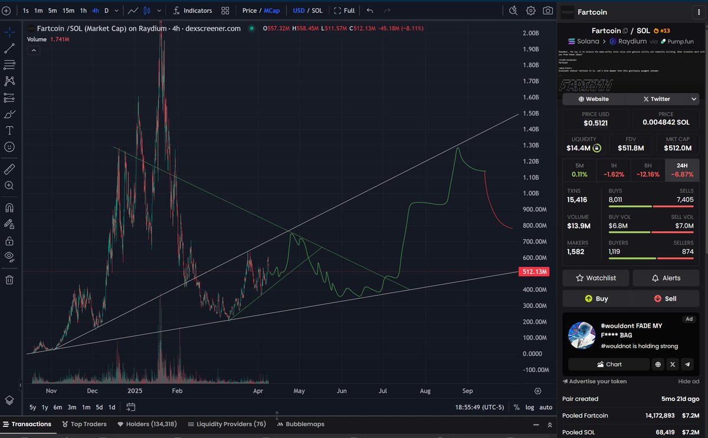Take a chart snapshot with camera icon
Viewport: 708px width, 438px height.
pyautogui.click(x=548, y=11)
